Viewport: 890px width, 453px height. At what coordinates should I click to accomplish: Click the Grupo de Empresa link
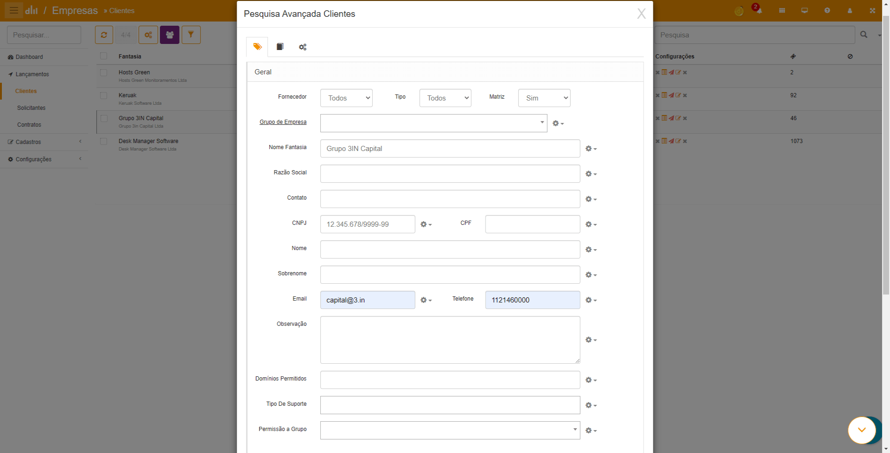283,122
